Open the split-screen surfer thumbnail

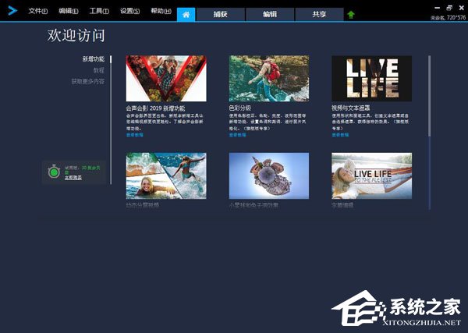click(166, 175)
